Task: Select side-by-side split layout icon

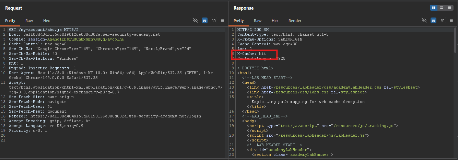Action: [x=434, y=8]
